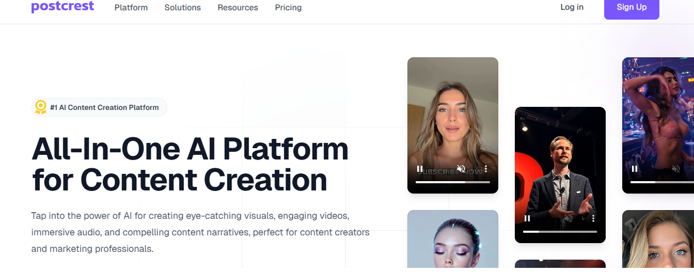Click the All-In-One AI Platform headline

(190, 164)
